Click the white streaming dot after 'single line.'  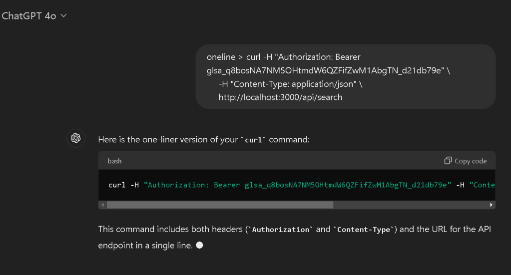[x=199, y=245]
